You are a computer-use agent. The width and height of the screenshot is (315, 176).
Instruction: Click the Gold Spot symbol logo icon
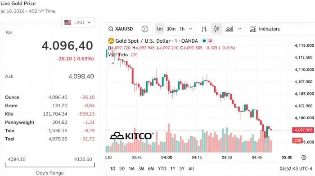(111, 41)
